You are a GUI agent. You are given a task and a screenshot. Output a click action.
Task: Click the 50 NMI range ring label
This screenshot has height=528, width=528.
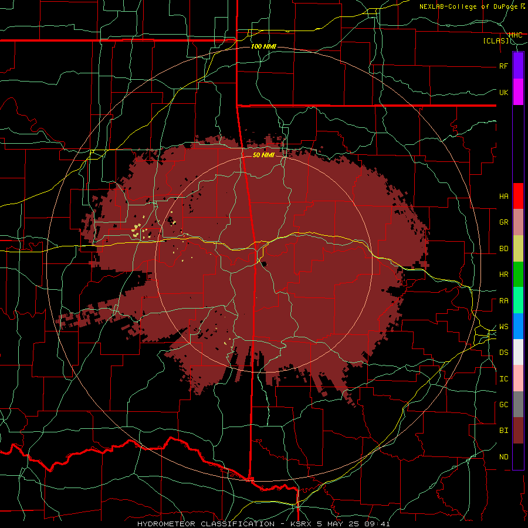[x=263, y=155]
